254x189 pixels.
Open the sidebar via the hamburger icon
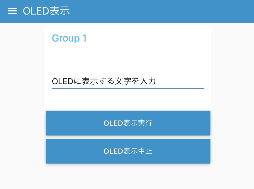(x=12, y=11)
